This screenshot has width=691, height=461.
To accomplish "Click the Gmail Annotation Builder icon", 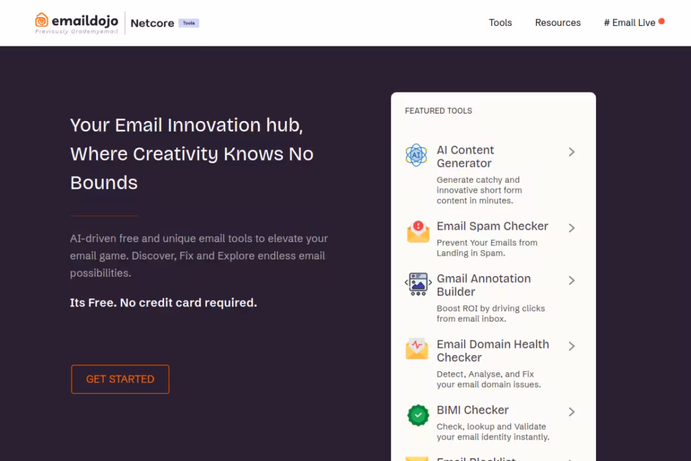I will pyautogui.click(x=417, y=284).
